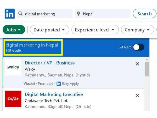Click the LinkedIn Easy Apply icon
157x118 pixels.
[x=59, y=84]
